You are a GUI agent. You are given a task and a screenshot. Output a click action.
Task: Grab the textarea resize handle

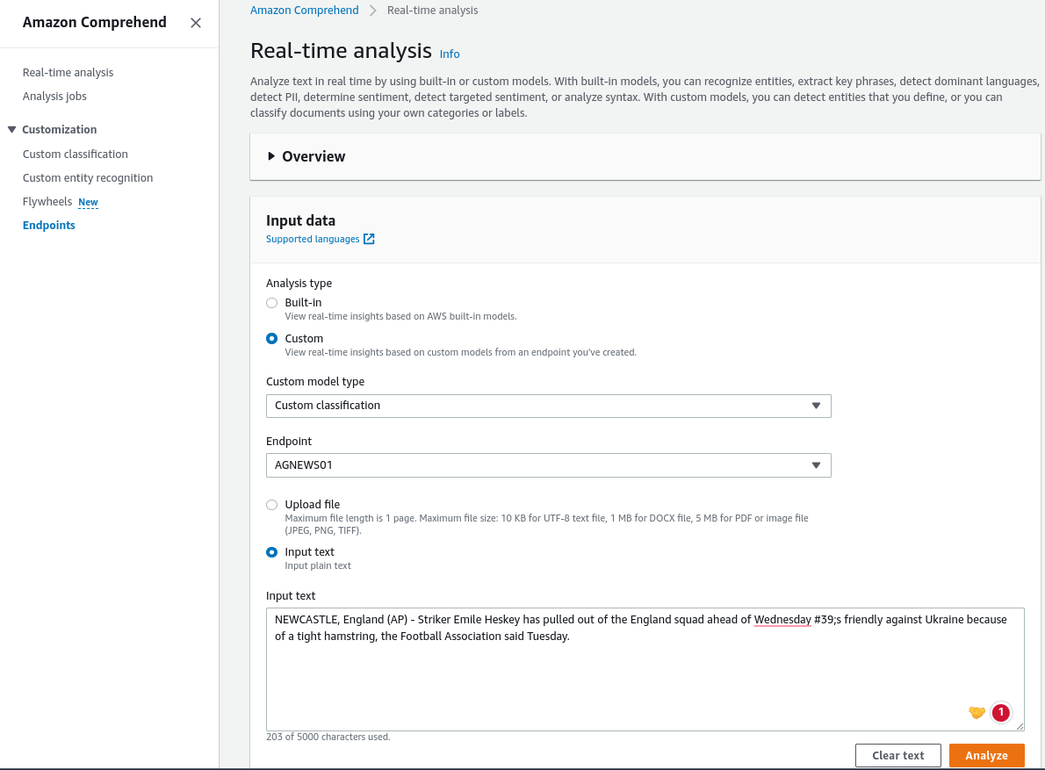coord(1020,726)
